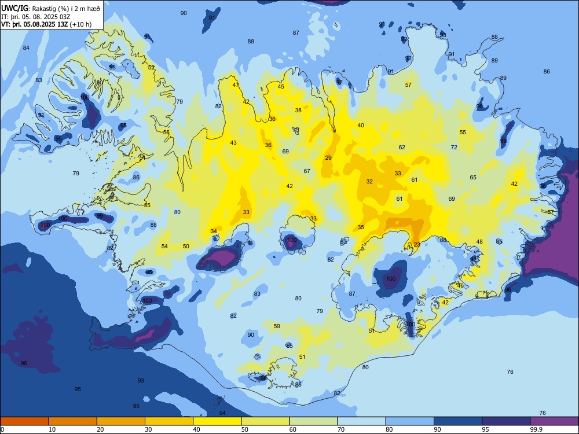This screenshot has height=434, width=579.
Task: Click the orange 10–20 legend swatch
Action: tap(73, 421)
